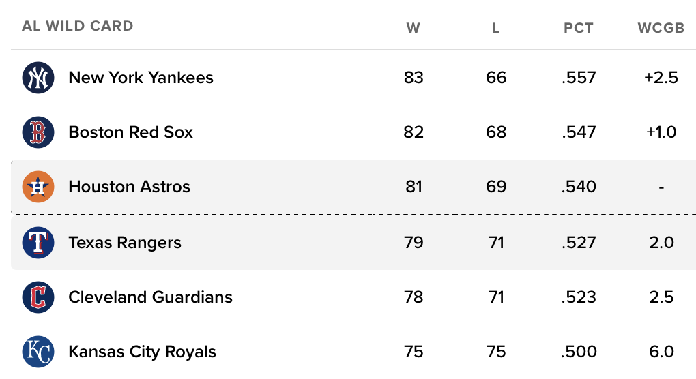Image resolution: width=696 pixels, height=379 pixels.
Task: Open the New York Yankees team link
Action: 141,78
